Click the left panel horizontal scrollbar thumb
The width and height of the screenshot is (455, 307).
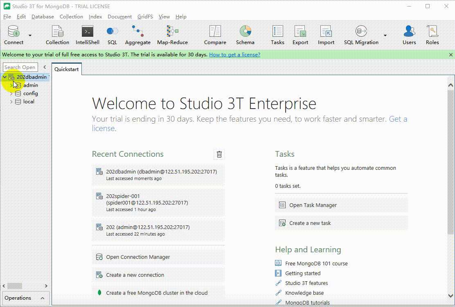15,286
